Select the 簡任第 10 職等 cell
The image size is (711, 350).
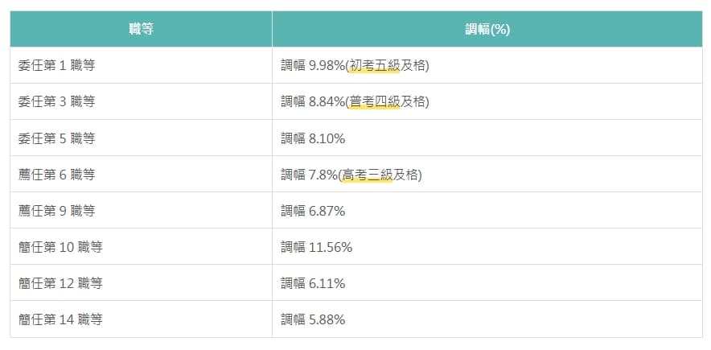pyautogui.click(x=141, y=247)
